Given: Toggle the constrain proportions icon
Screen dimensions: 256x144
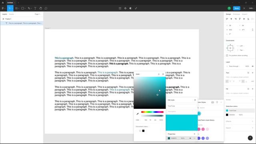Looking at the screenshot, I should [252, 30].
